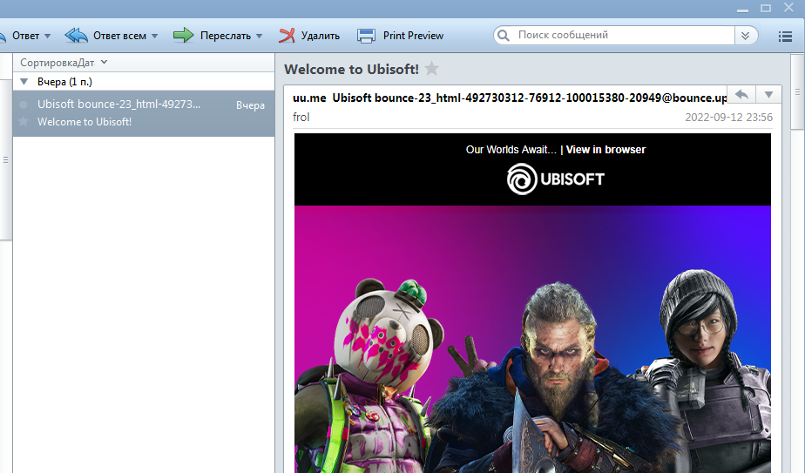
Task: Click the Вчера date label in list
Action: (251, 105)
